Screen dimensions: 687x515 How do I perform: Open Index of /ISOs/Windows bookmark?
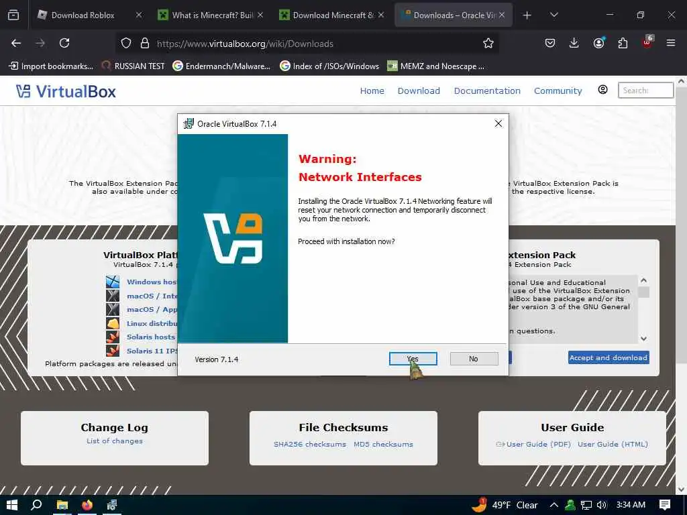329,66
